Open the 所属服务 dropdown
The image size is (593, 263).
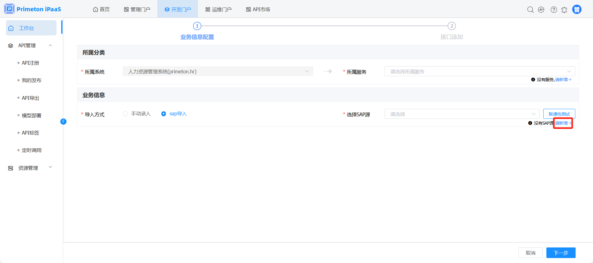480,72
